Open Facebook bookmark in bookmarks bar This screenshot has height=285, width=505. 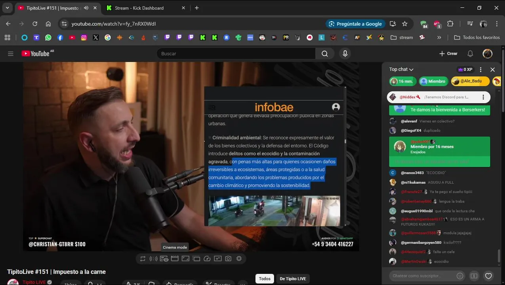(60, 38)
